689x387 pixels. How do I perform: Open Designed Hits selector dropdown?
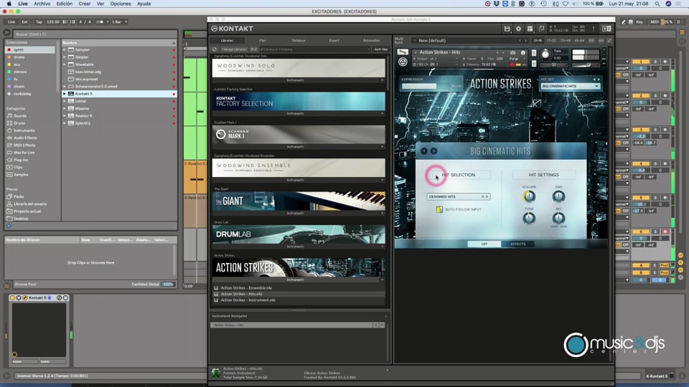459,196
